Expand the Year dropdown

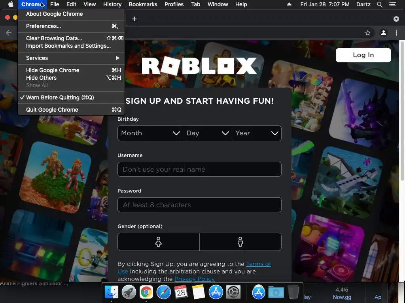tap(257, 133)
